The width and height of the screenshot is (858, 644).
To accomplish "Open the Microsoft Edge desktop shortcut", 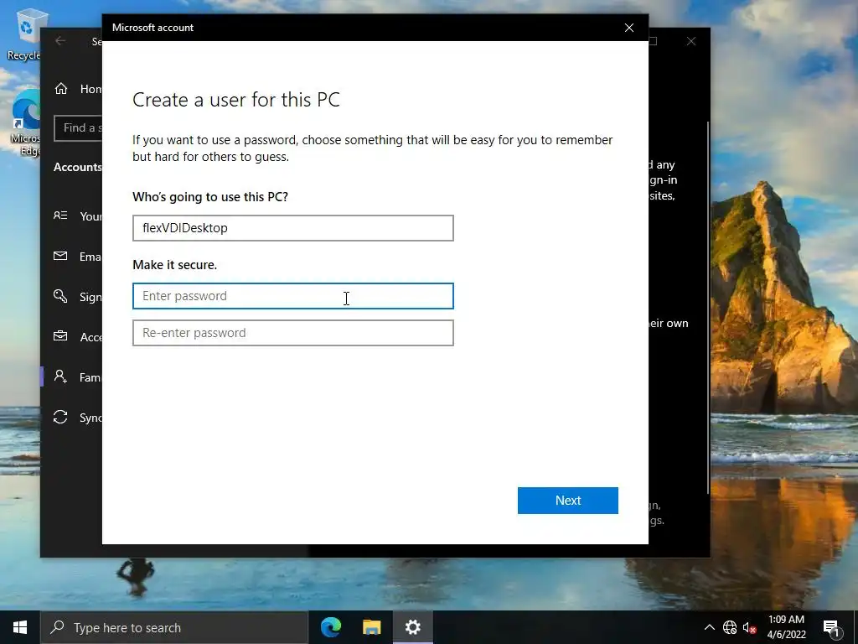I will (25, 123).
